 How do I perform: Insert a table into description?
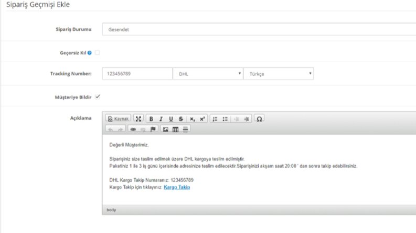point(175,129)
